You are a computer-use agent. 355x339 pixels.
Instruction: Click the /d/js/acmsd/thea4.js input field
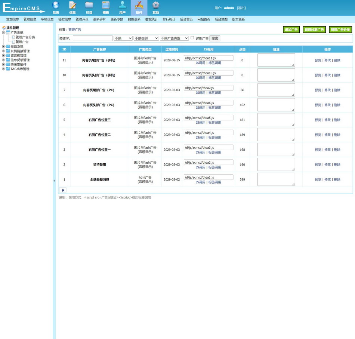(209, 132)
